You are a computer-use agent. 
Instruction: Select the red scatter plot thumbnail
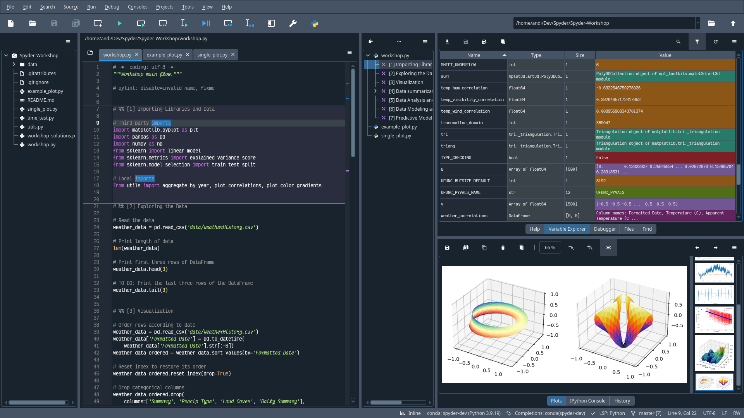(714, 320)
